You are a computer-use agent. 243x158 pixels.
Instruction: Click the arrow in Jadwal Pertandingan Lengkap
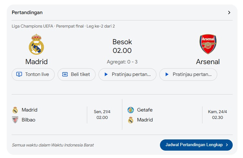(x=227, y=145)
